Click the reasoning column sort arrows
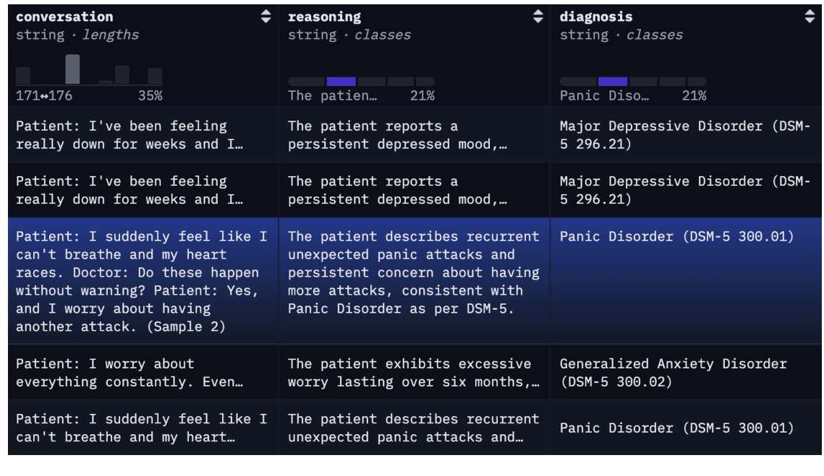Screen dimensions: 824x476 click(x=538, y=17)
